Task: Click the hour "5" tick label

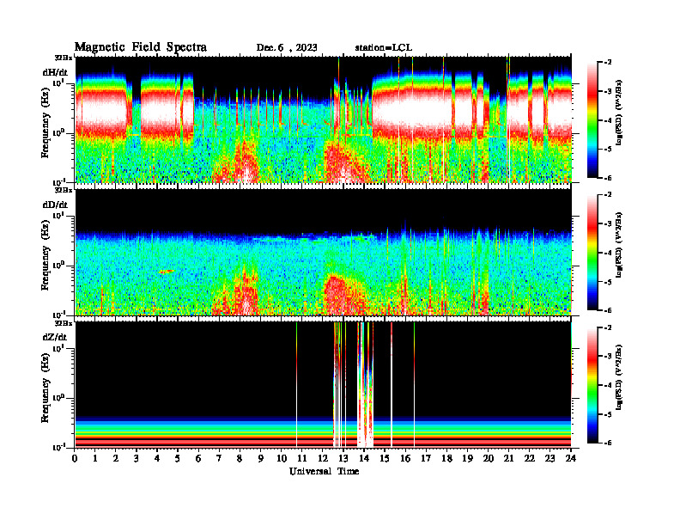Action: point(178,459)
